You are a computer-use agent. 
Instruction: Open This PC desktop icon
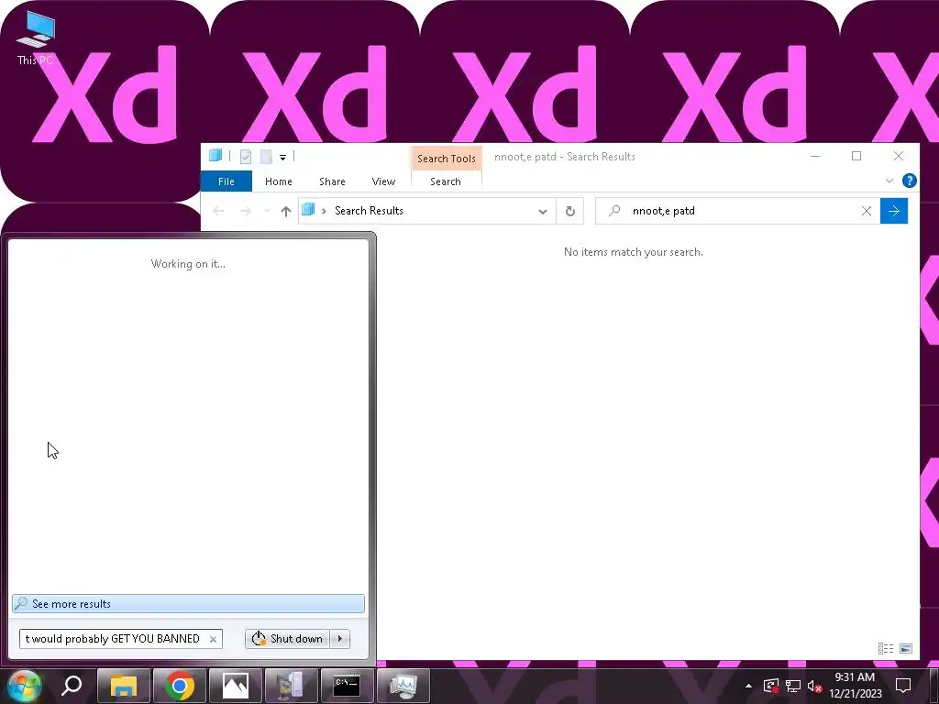click(x=36, y=38)
